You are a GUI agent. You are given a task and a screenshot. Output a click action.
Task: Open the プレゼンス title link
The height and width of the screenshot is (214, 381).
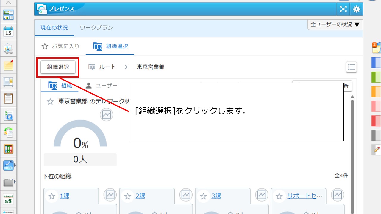click(x=62, y=9)
